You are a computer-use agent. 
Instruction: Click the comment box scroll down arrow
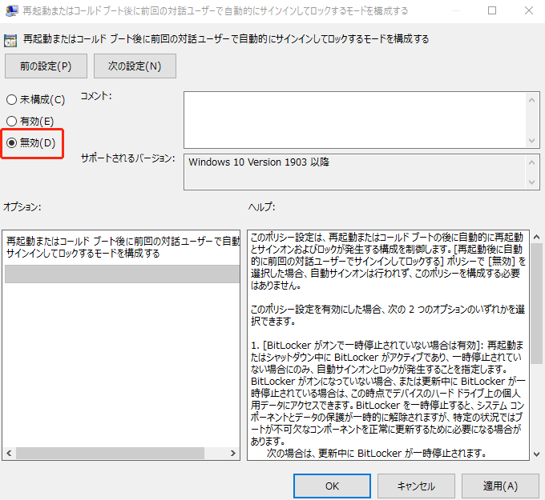[533, 140]
